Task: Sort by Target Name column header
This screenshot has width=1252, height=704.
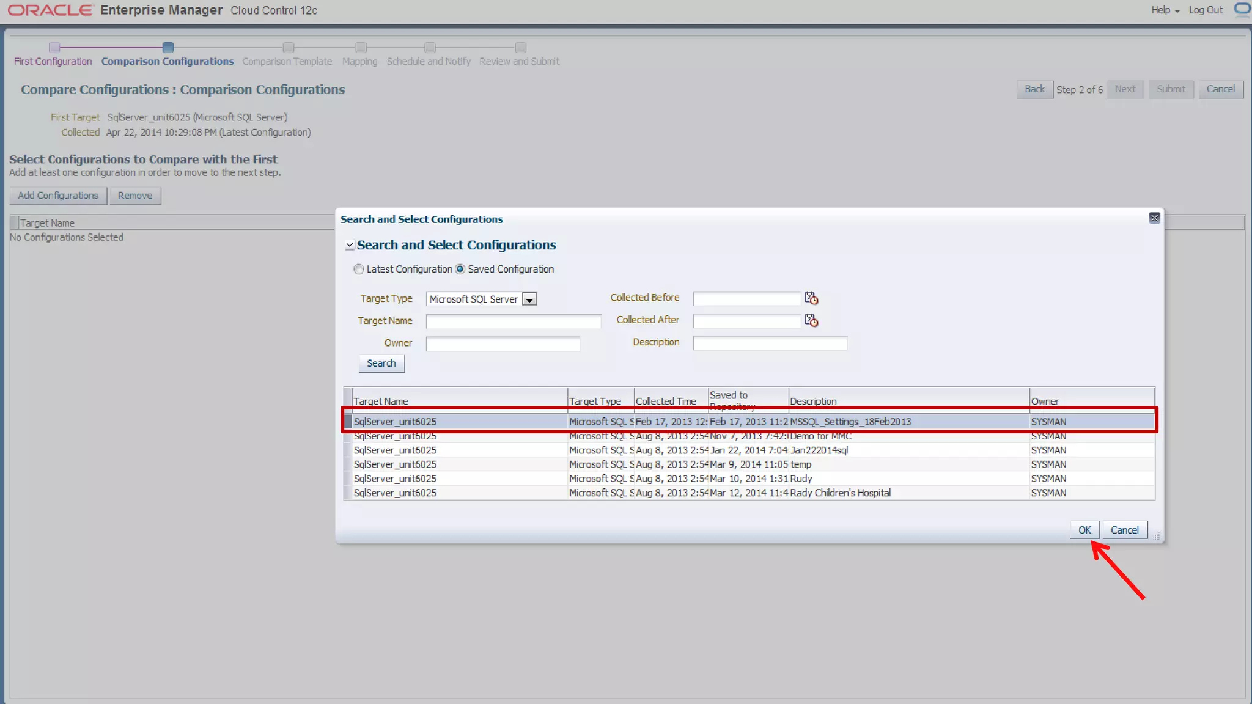Action: [x=460, y=401]
